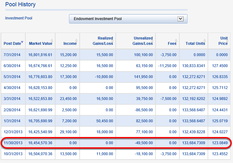Click the Fees column sort arrows

click(176, 41)
